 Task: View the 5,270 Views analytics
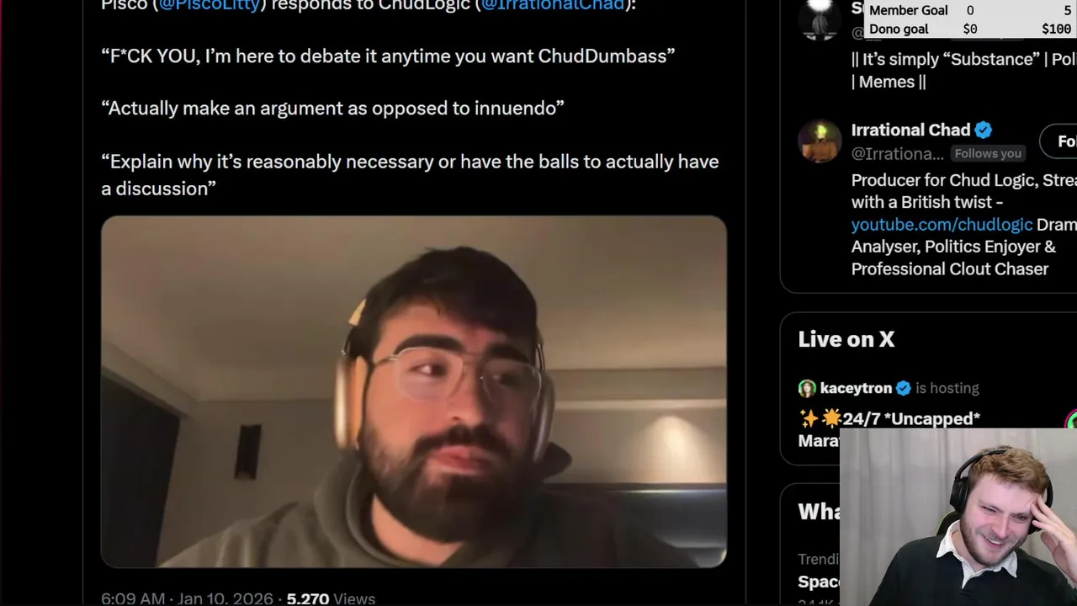tap(331, 598)
